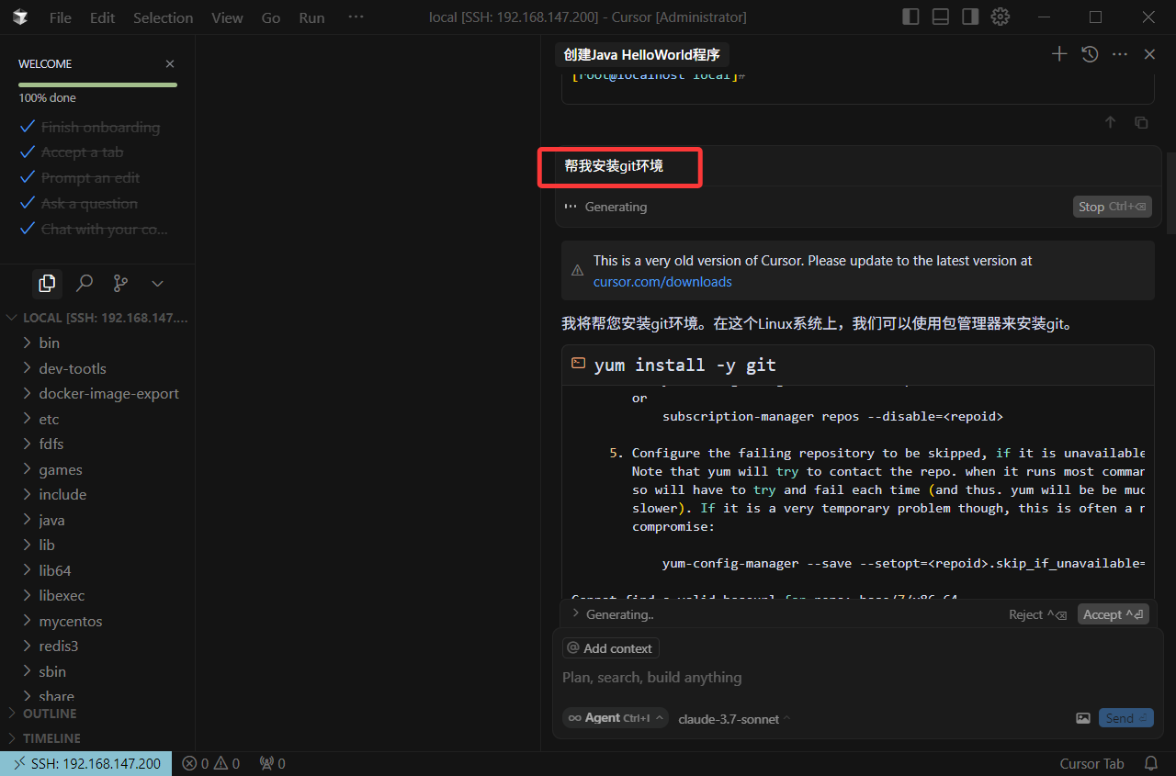Open Go menu
The height and width of the screenshot is (776, 1176).
(271, 17)
